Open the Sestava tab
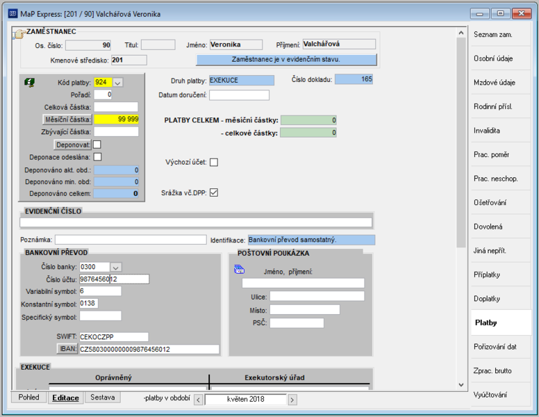This screenshot has width=539, height=417. tap(102, 397)
